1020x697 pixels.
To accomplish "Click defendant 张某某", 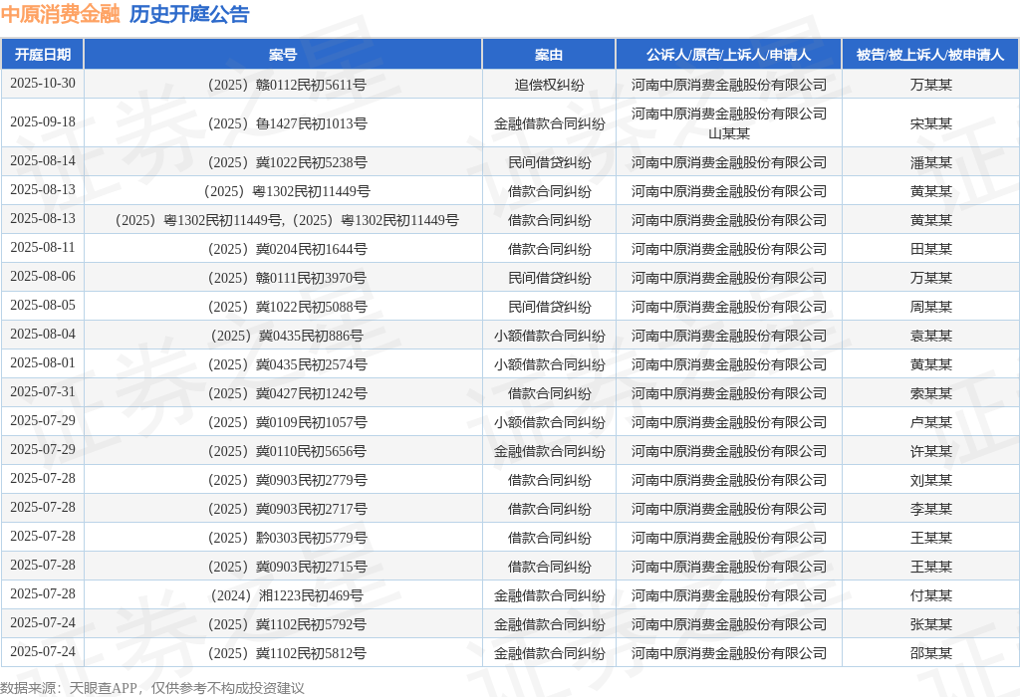I will pyautogui.click(x=931, y=625).
